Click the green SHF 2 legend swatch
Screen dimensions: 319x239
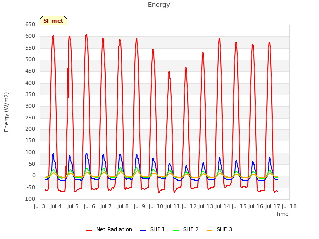click(176, 230)
